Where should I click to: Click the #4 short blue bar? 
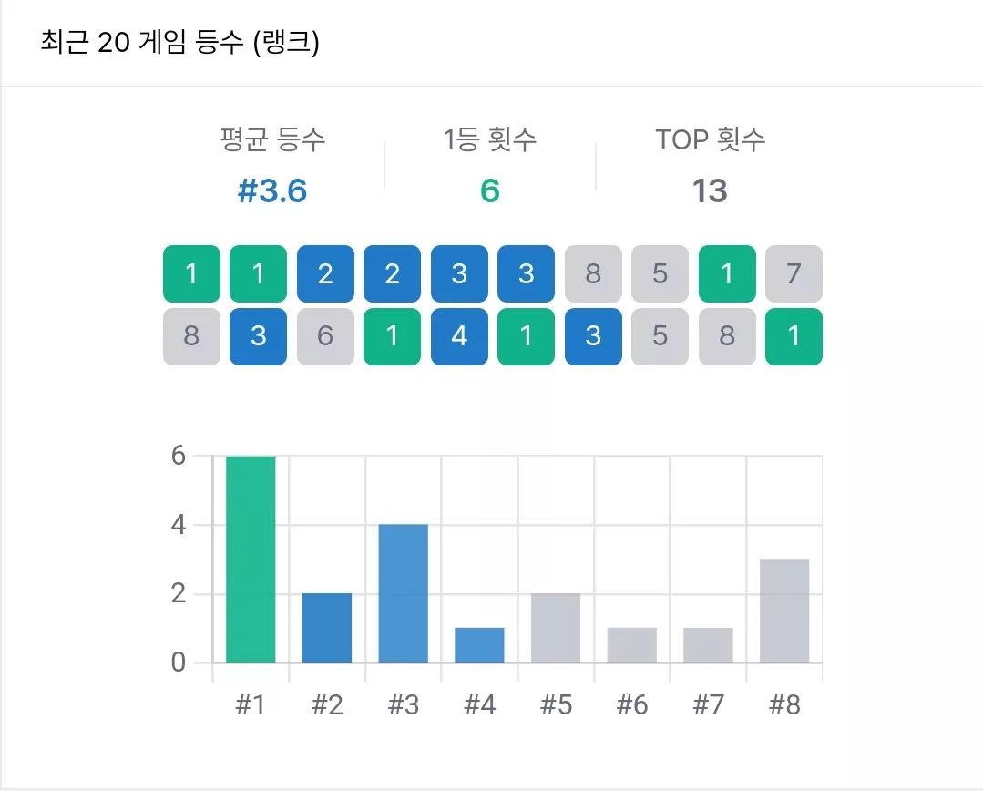[479, 645]
